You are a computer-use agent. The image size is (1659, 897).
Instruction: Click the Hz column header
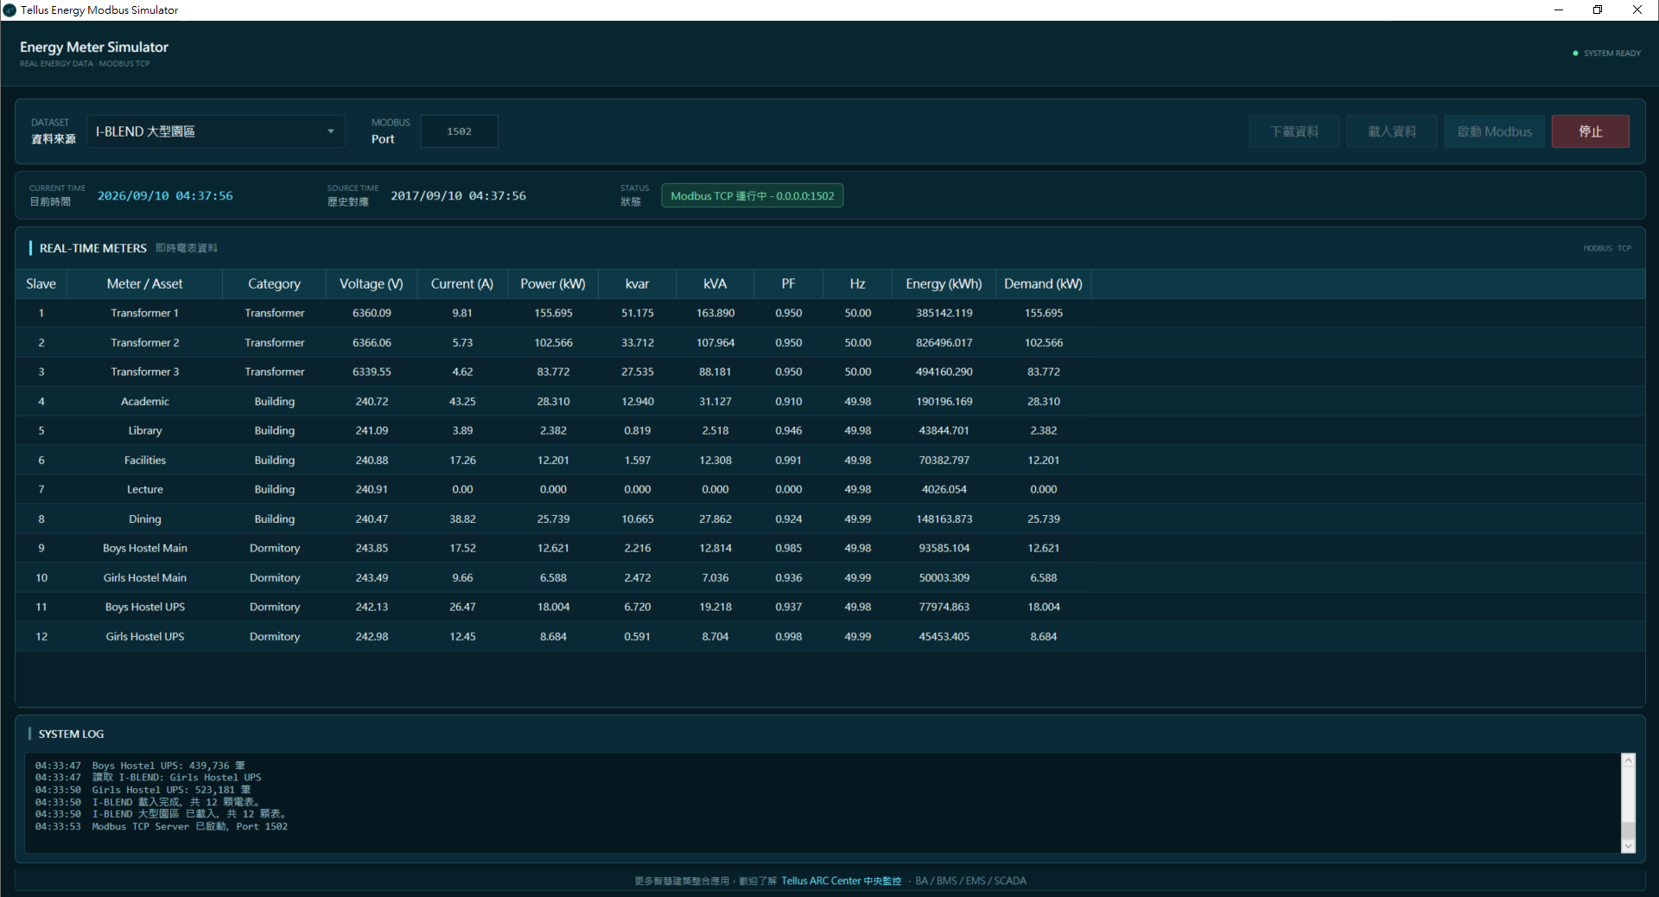857,283
